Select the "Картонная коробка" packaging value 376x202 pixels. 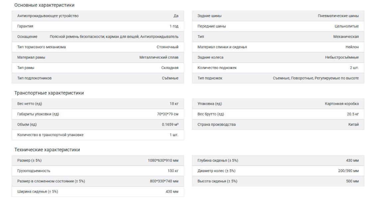coord(342,104)
